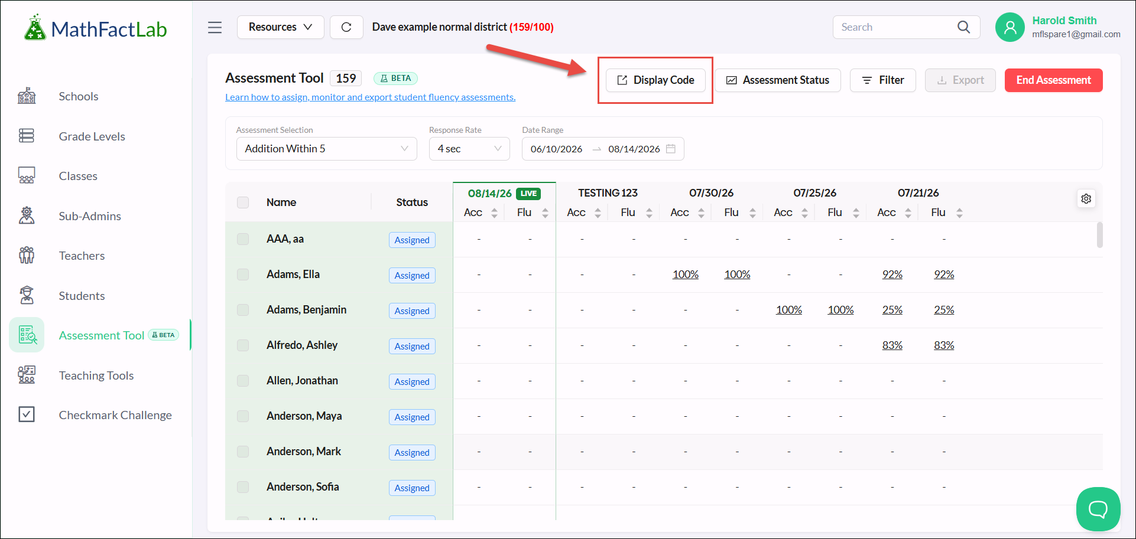Check the box for Adams, Benjamin

click(x=243, y=310)
